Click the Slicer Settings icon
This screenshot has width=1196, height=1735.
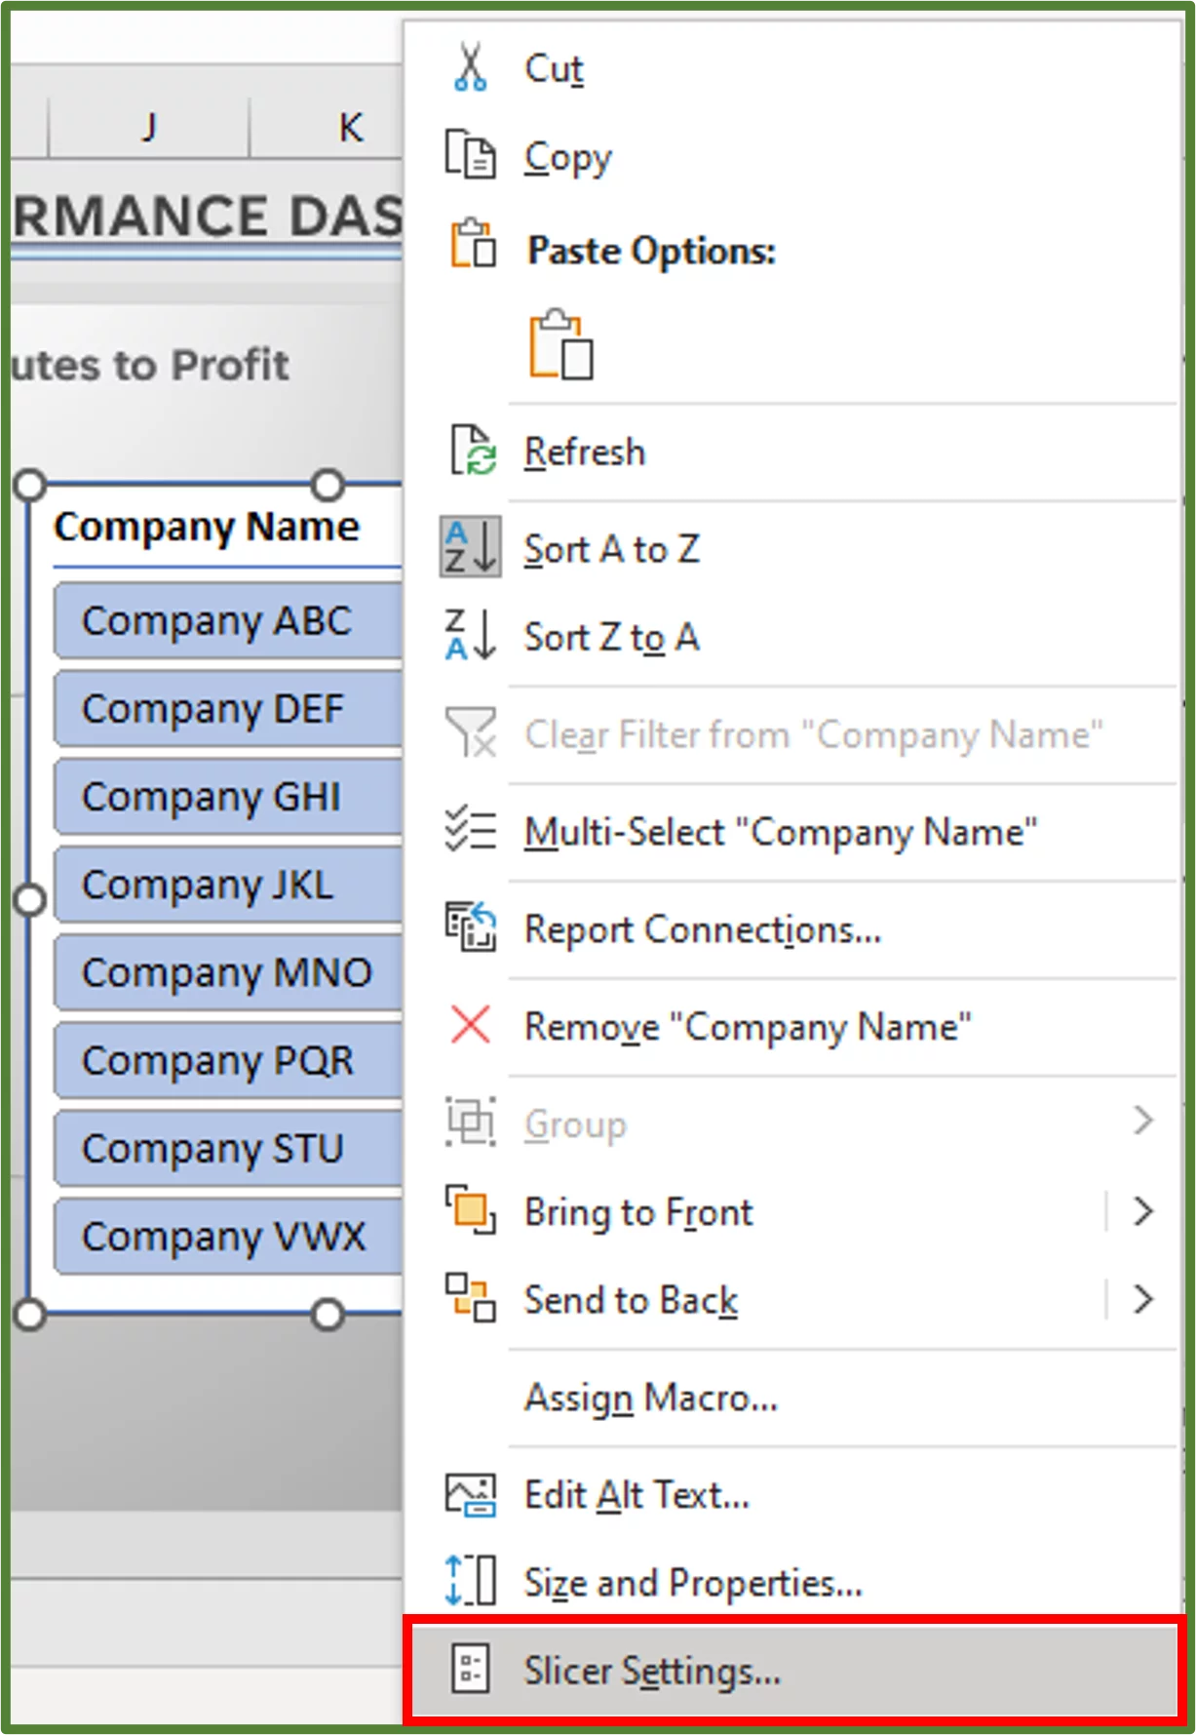point(472,1669)
